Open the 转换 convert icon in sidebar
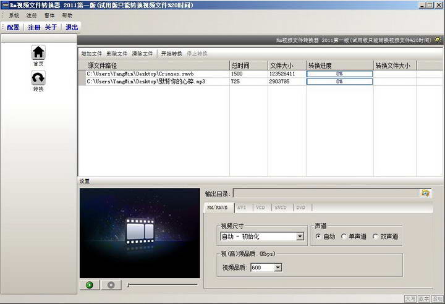Viewport: 445px width, 304px height. (38, 78)
